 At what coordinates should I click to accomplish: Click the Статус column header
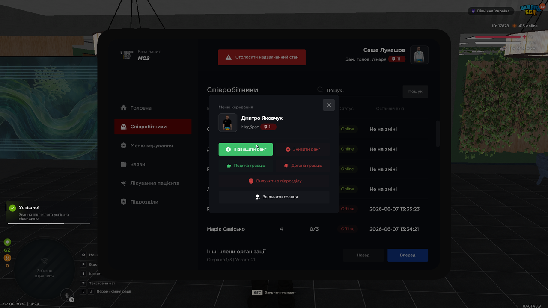click(347, 109)
